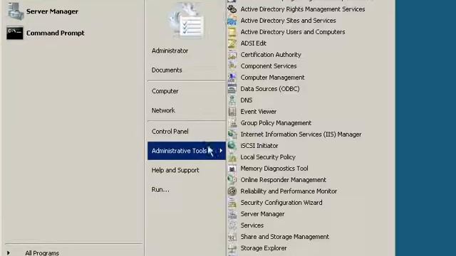Open the Component Services icon
Viewport: 456px width, 256px height.
click(x=232, y=66)
